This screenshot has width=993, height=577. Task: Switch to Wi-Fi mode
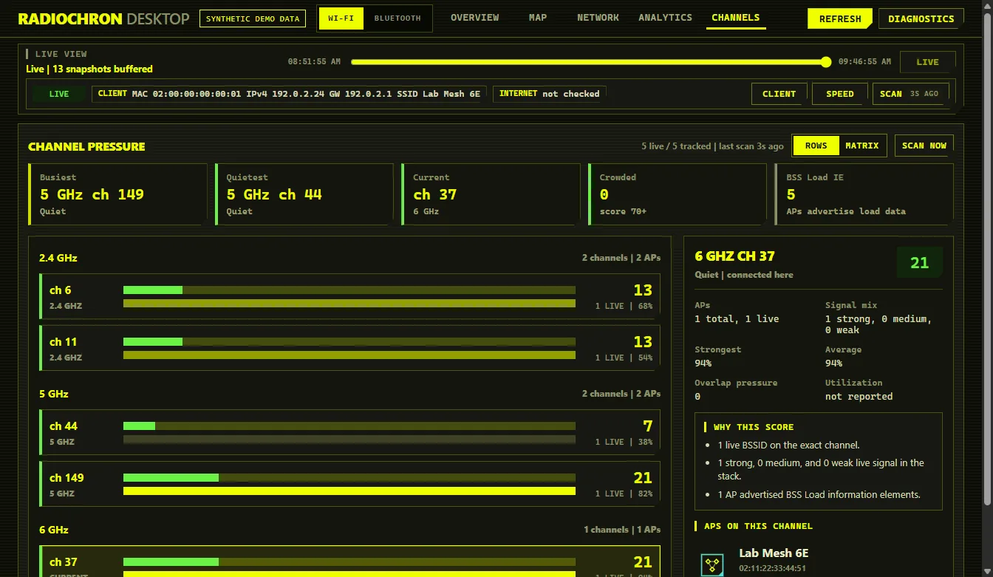(x=341, y=18)
